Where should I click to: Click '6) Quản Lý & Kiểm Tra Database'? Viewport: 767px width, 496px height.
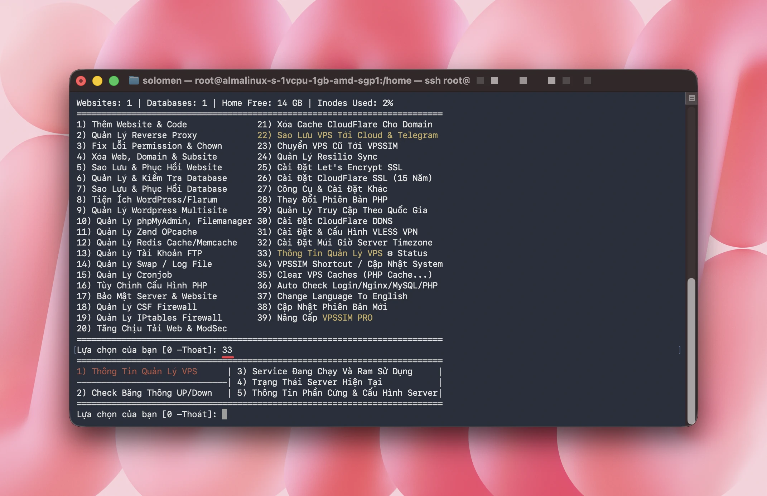[152, 178]
